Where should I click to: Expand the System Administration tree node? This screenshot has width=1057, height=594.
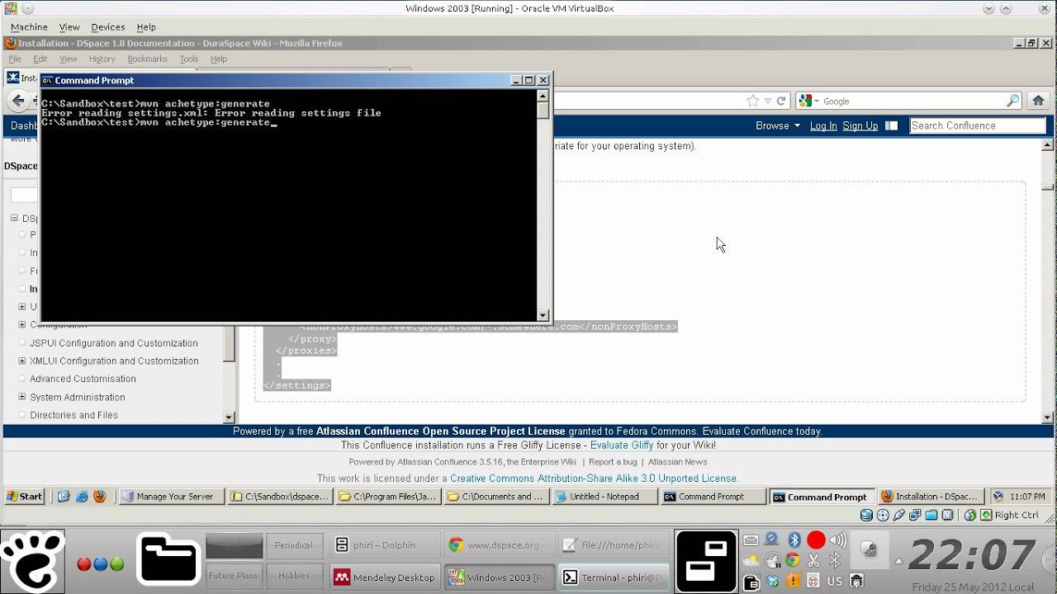(x=22, y=397)
